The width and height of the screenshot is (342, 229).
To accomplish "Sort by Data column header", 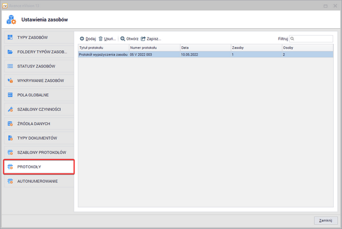I will pyautogui.click(x=205, y=48).
